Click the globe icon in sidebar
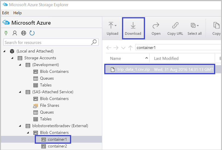This screenshot has width=222, height=150. click(x=24, y=33)
